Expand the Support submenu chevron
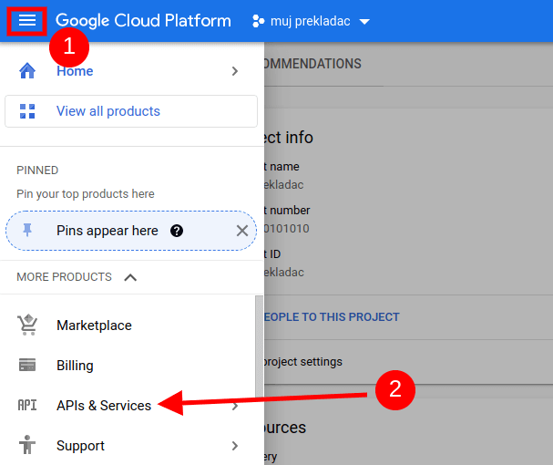The width and height of the screenshot is (553, 465). (x=235, y=446)
